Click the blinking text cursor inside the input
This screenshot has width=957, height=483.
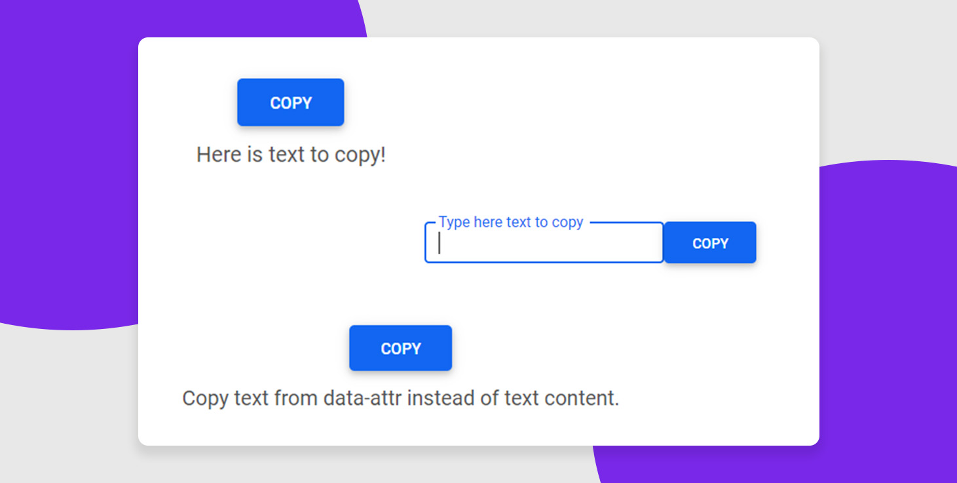[440, 244]
